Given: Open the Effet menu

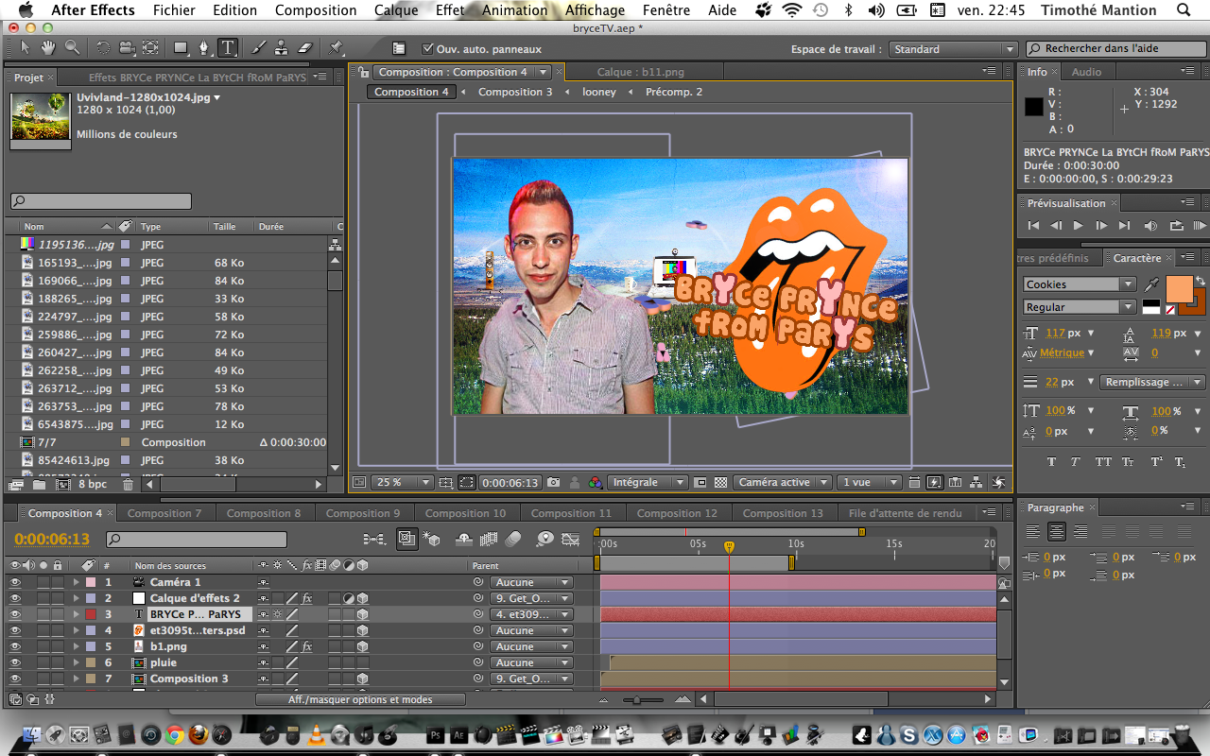Looking at the screenshot, I should (450, 10).
